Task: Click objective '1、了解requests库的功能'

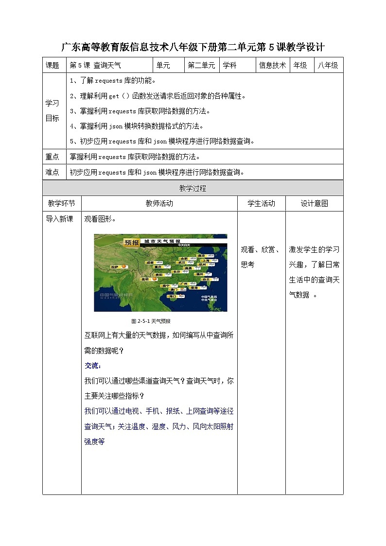Action: pos(112,80)
